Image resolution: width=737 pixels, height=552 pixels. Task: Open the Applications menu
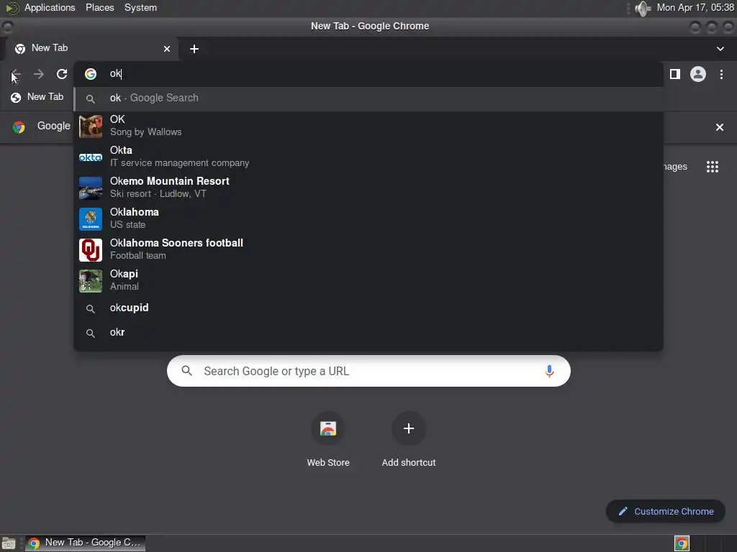(50, 7)
